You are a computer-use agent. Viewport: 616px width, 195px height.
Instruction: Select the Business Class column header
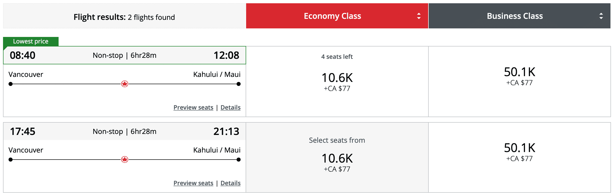[x=515, y=16]
